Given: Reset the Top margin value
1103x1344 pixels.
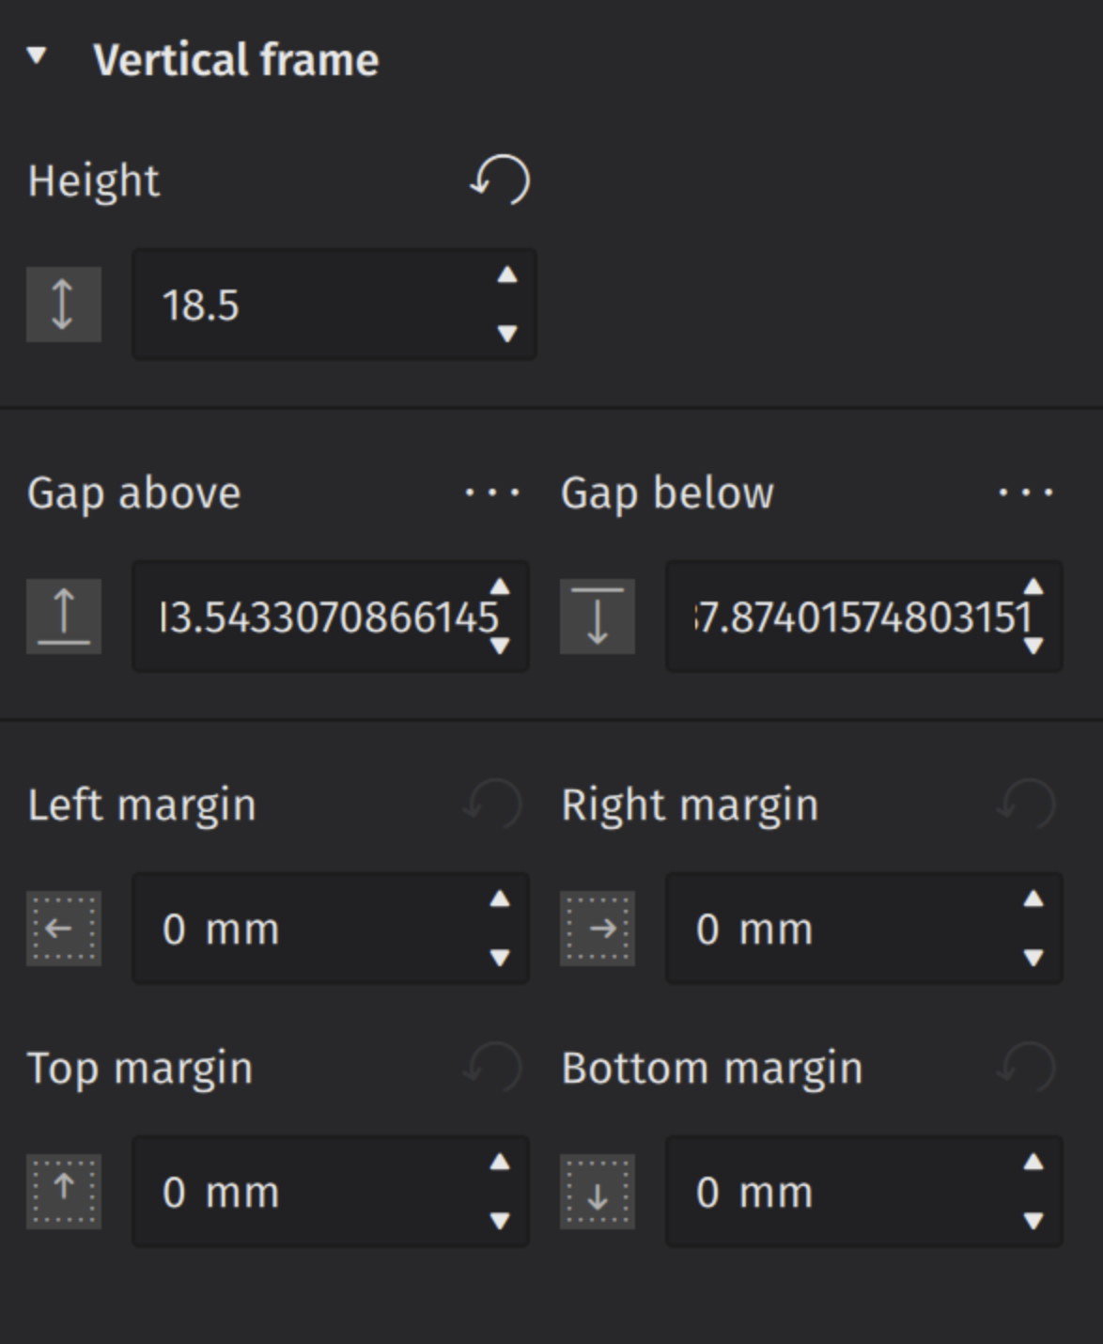Looking at the screenshot, I should 497,1066.
